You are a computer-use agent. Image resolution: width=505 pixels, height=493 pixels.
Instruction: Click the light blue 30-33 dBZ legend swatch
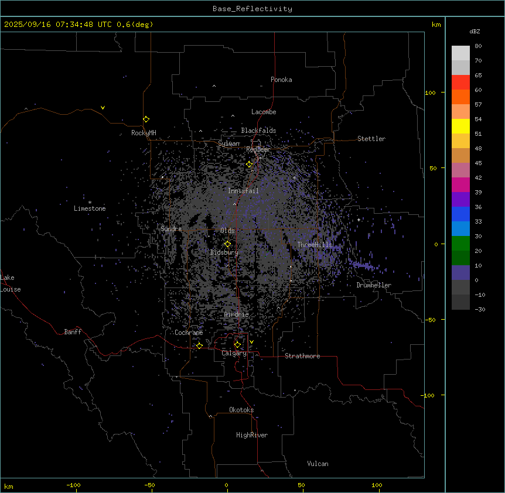tap(460, 229)
